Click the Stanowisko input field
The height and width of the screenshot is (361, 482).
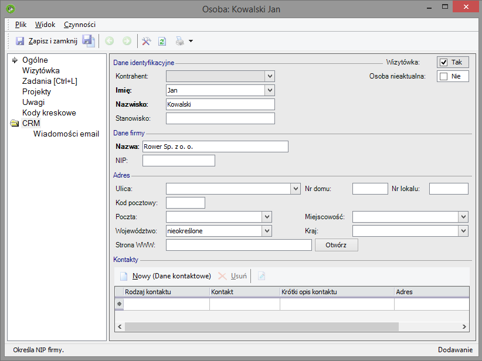[x=220, y=118]
